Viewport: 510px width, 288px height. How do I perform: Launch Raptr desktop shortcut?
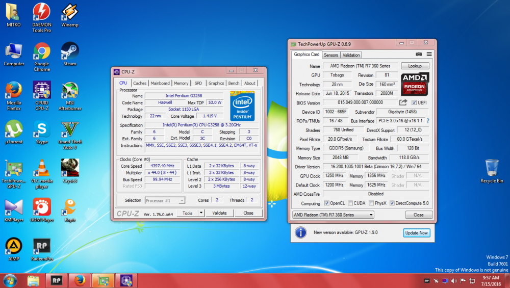pyautogui.click(x=69, y=211)
